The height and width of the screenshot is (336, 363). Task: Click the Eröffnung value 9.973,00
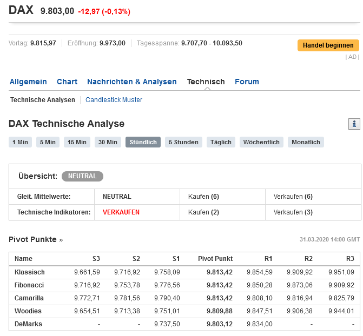pos(113,43)
